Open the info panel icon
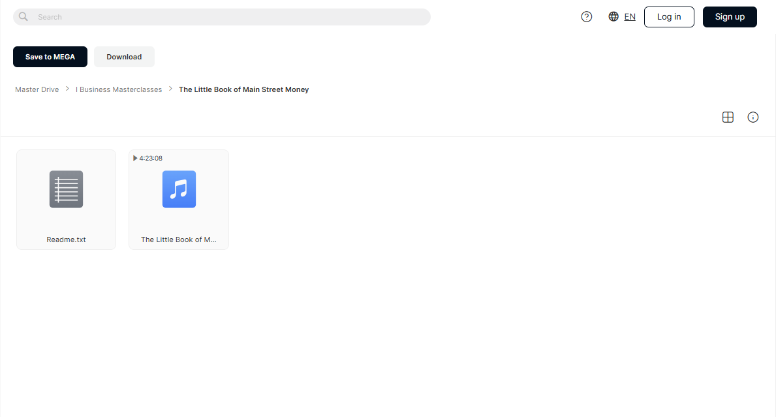 (753, 117)
